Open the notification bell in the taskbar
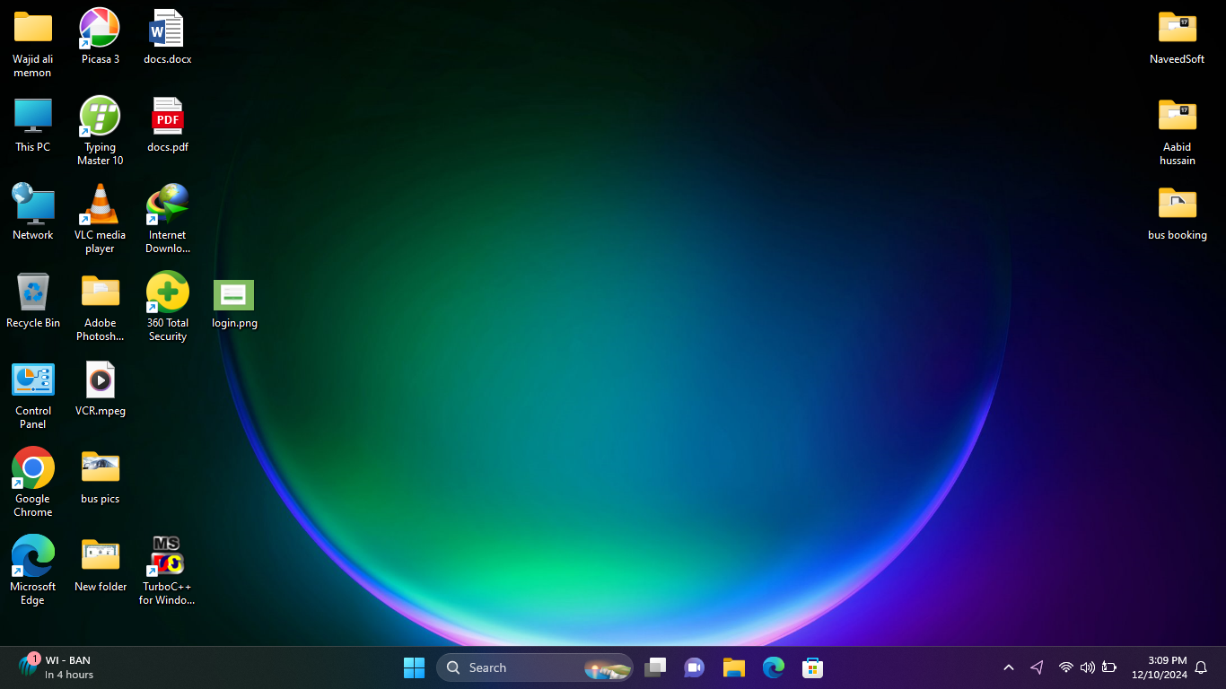Viewport: 1226px width, 689px height. 1201,667
